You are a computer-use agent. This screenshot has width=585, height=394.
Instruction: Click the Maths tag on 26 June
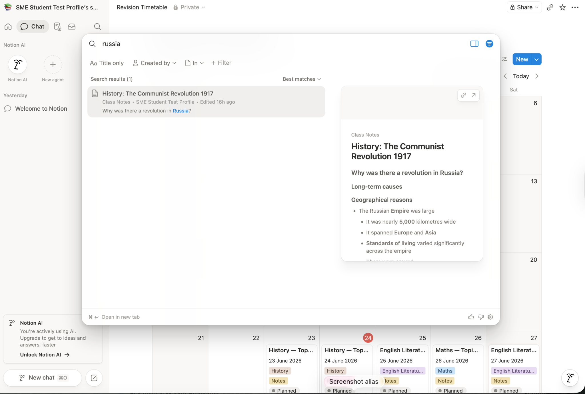click(445, 371)
